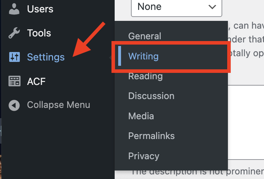This screenshot has height=179, width=264.
Task: Open the Tools menu label
Action: 39,33
